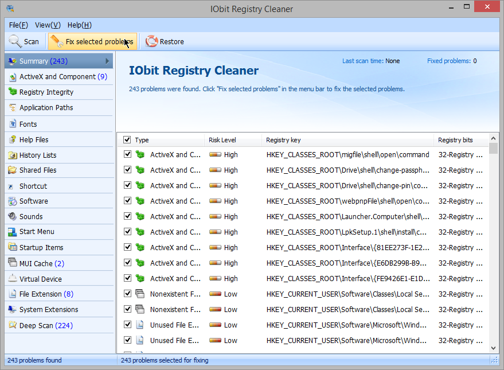Click the icon of the first Nonexistent F... row
The height and width of the screenshot is (370, 504).
(x=140, y=294)
